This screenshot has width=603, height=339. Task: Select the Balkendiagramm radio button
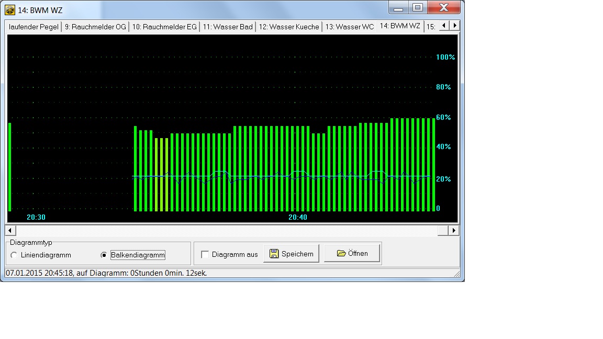[104, 255]
